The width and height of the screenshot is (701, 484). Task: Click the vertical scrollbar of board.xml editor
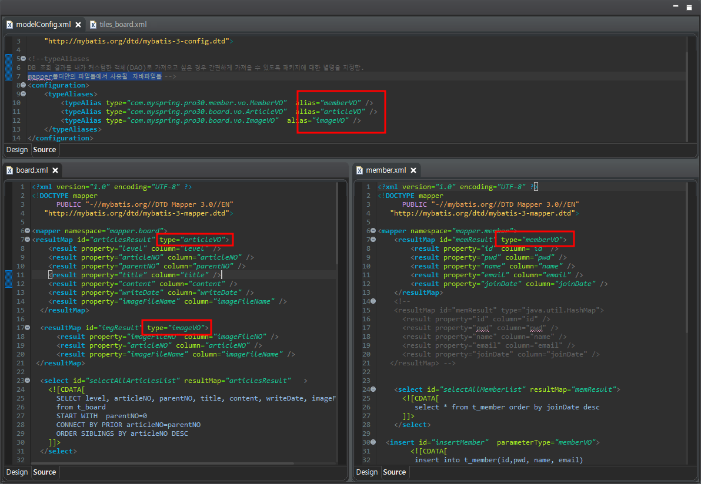(x=338, y=223)
